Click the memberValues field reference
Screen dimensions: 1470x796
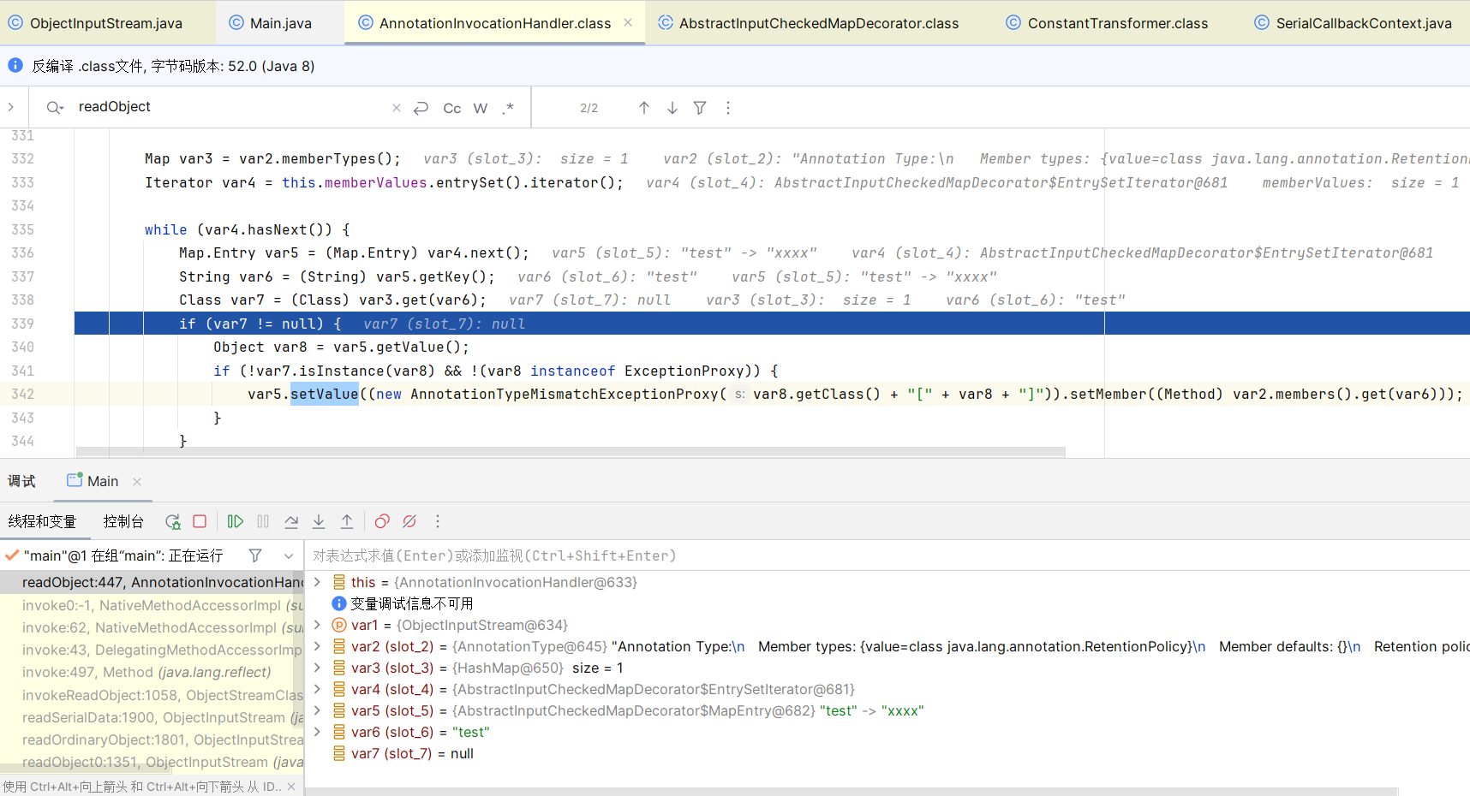point(375,182)
